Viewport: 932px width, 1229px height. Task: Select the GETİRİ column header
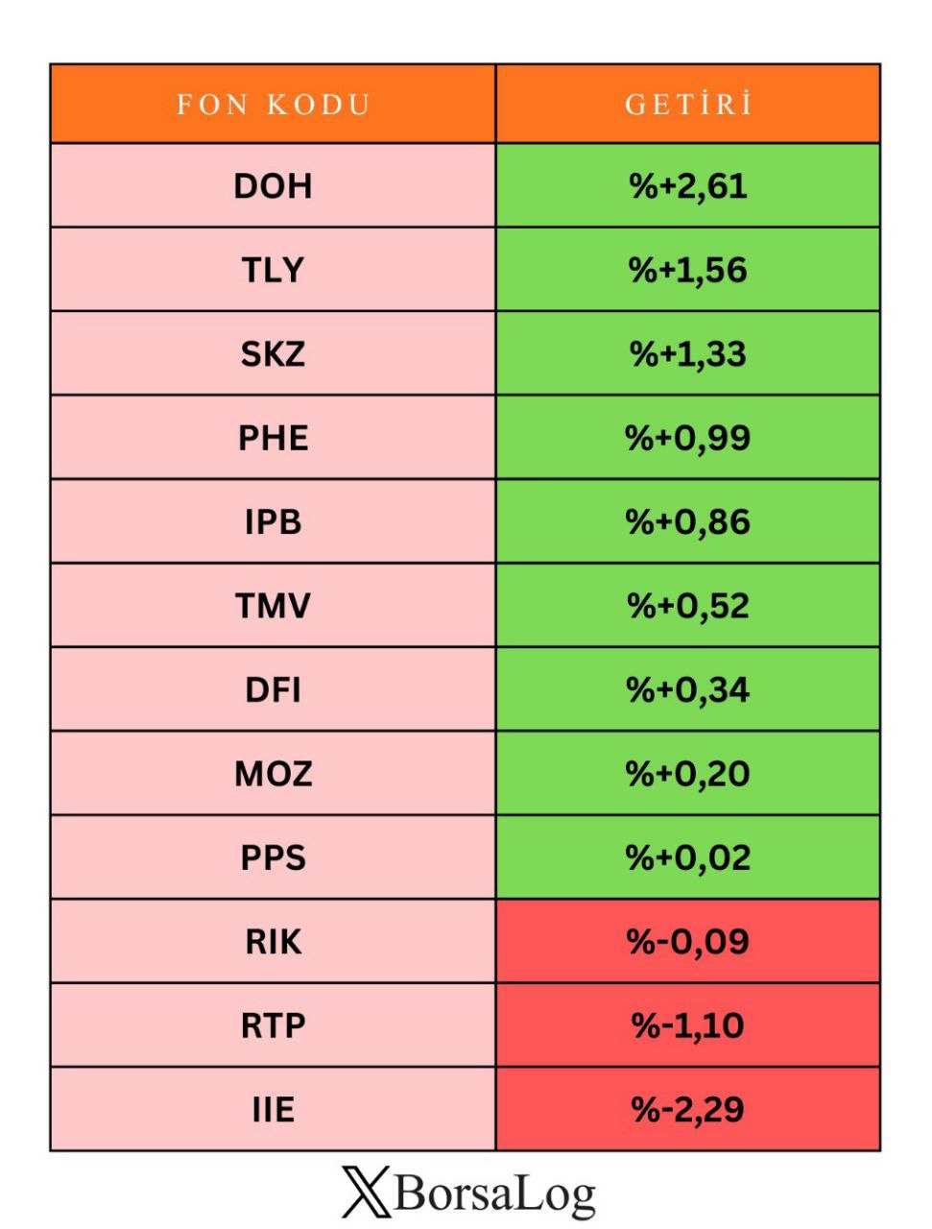(688, 105)
